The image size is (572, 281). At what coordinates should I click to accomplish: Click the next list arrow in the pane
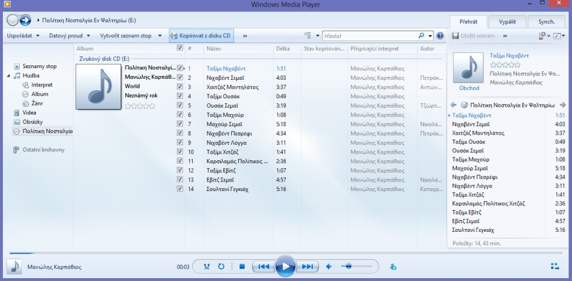point(563,104)
